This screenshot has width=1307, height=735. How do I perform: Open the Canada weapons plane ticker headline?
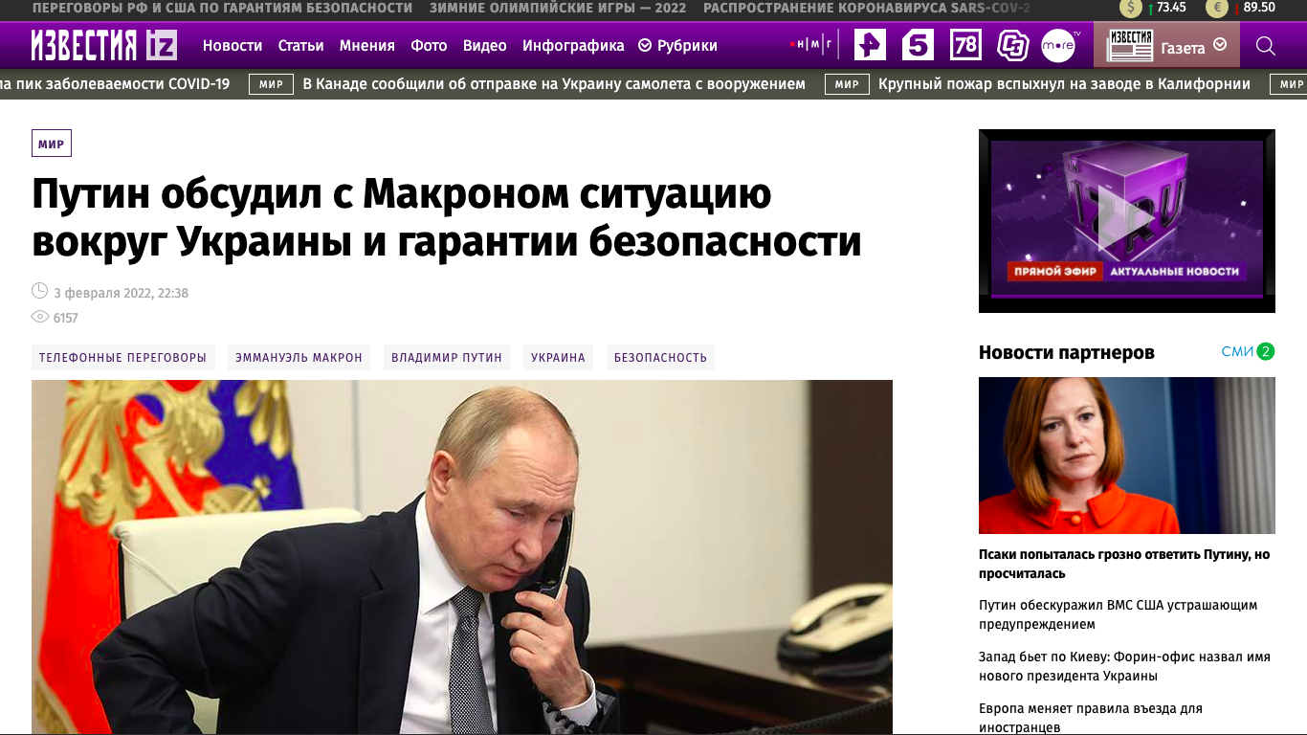[x=554, y=84]
